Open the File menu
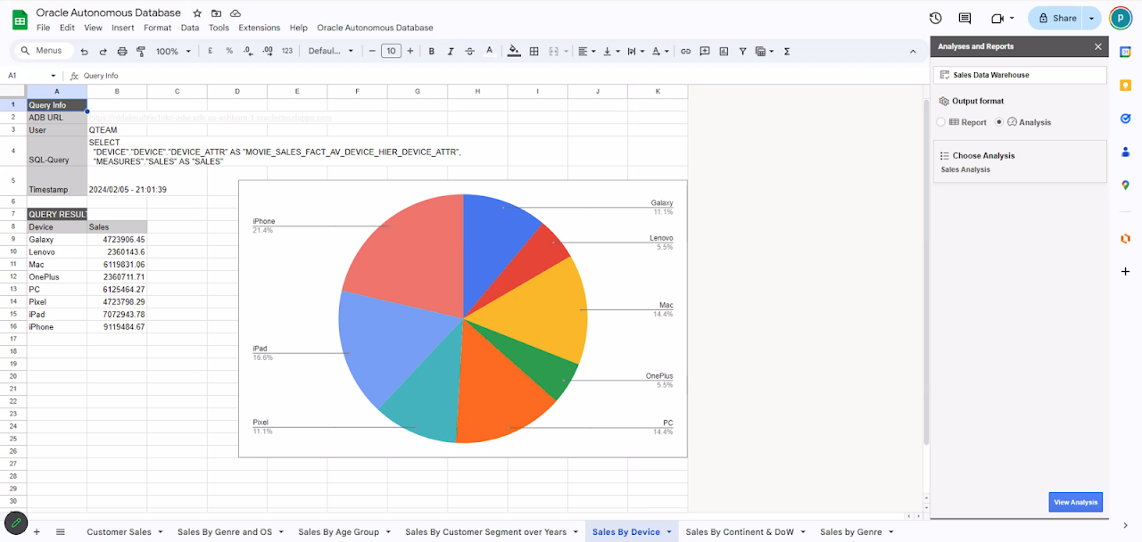Screen dimensions: 1142x542 coord(43,28)
